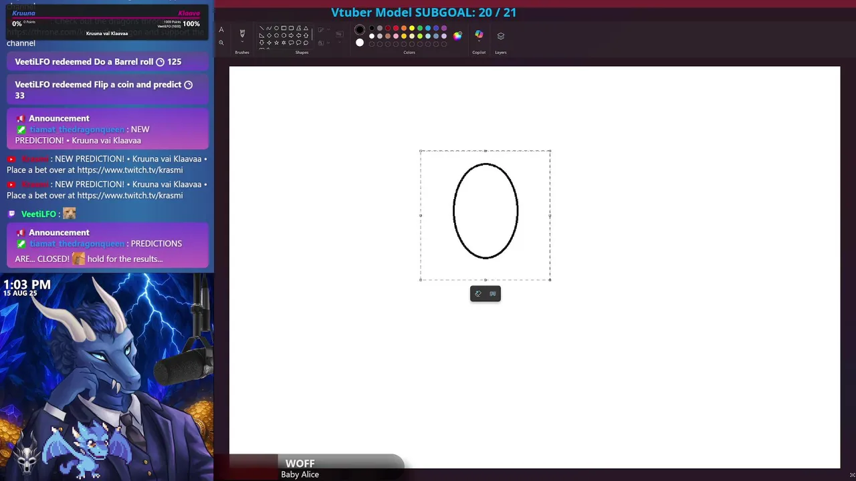Click Remove background on selection toolbar

pos(493,294)
